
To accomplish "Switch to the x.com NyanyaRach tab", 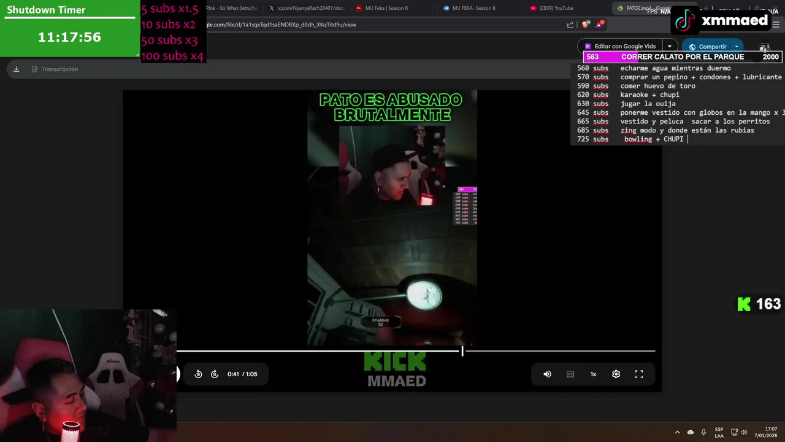I will (308, 8).
